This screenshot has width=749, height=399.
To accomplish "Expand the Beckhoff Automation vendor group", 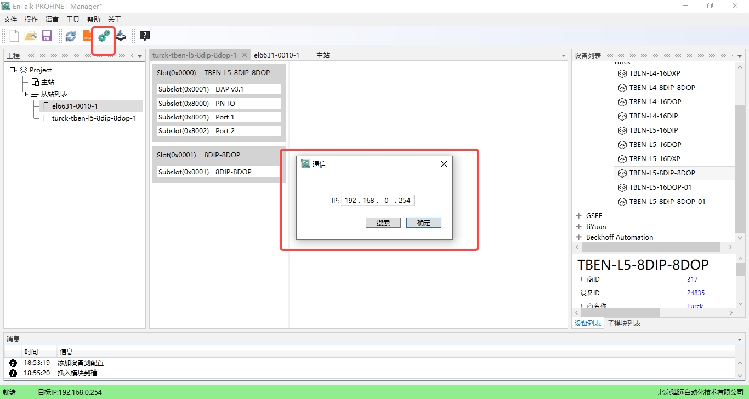I will click(x=578, y=237).
